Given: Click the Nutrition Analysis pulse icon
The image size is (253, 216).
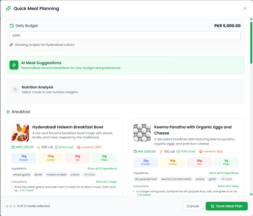Looking at the screenshot, I should 16,90.
